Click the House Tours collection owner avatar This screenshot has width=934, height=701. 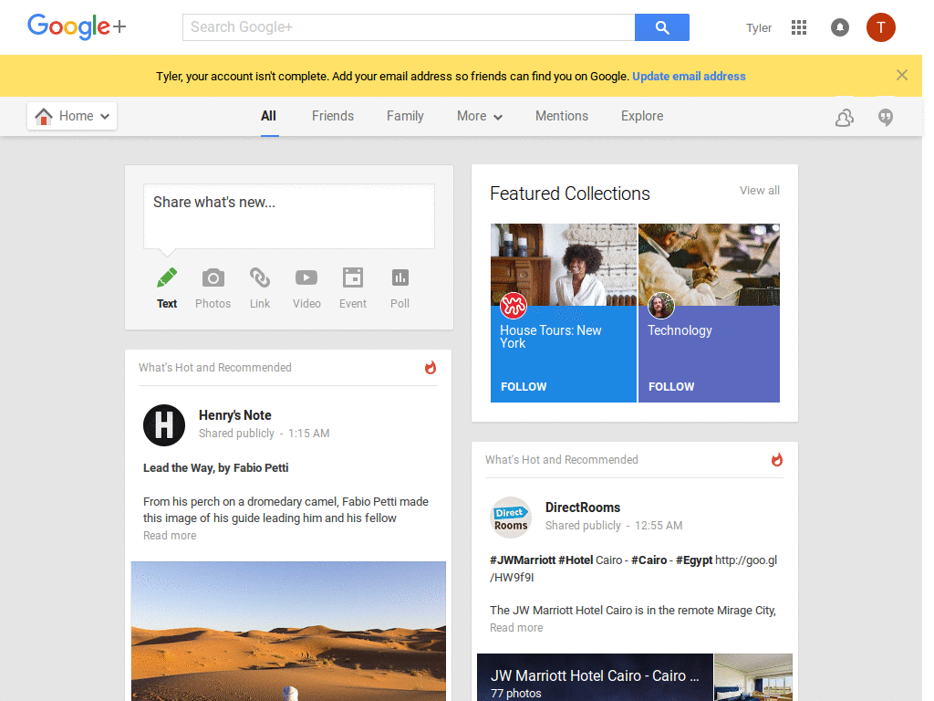pos(513,306)
